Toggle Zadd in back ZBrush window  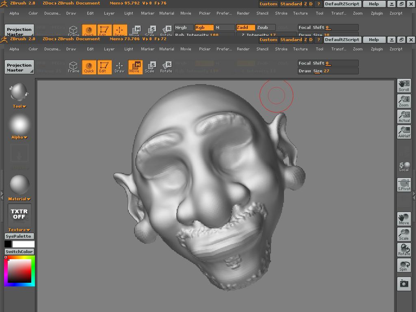pos(246,27)
